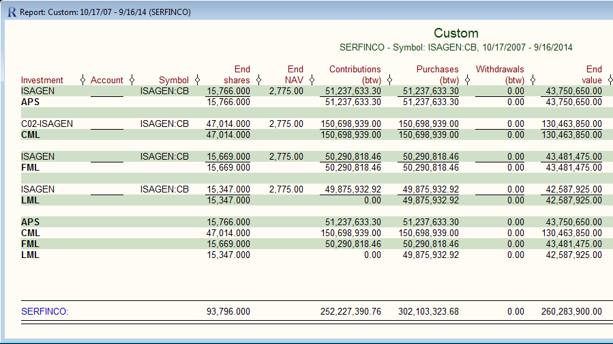Click the SERFINCO symbol date subtitle
The image size is (613, 344).
[456, 47]
